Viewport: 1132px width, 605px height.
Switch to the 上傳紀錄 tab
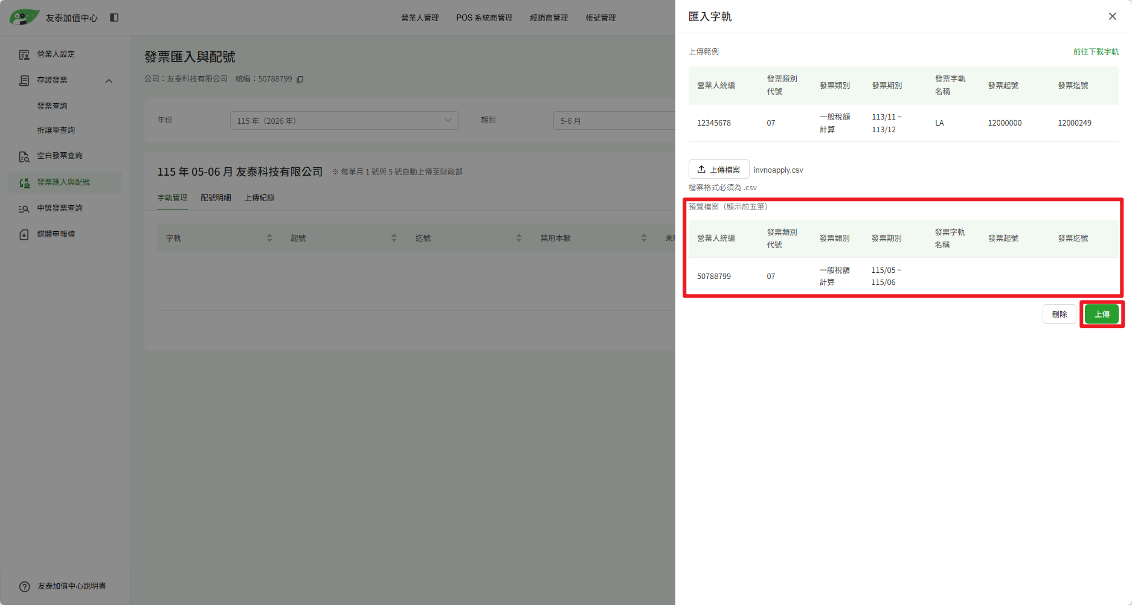pyautogui.click(x=259, y=198)
